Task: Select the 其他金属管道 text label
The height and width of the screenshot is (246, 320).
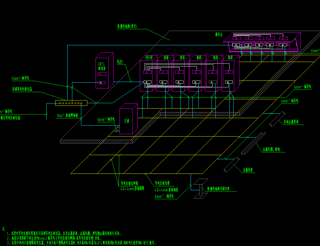Action: pyautogui.click(x=293, y=122)
